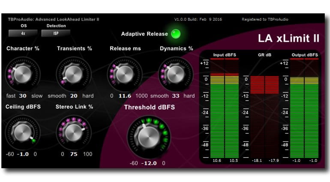Screen dimensions: 330x182
Task: Select the Dynamics value 33
Action: [176, 96]
